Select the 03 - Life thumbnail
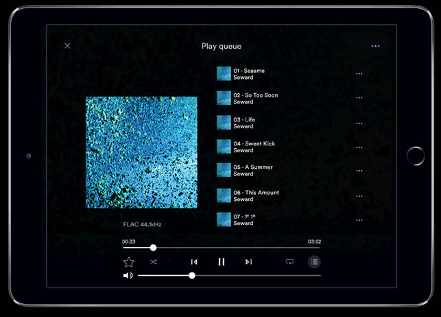 224,123
